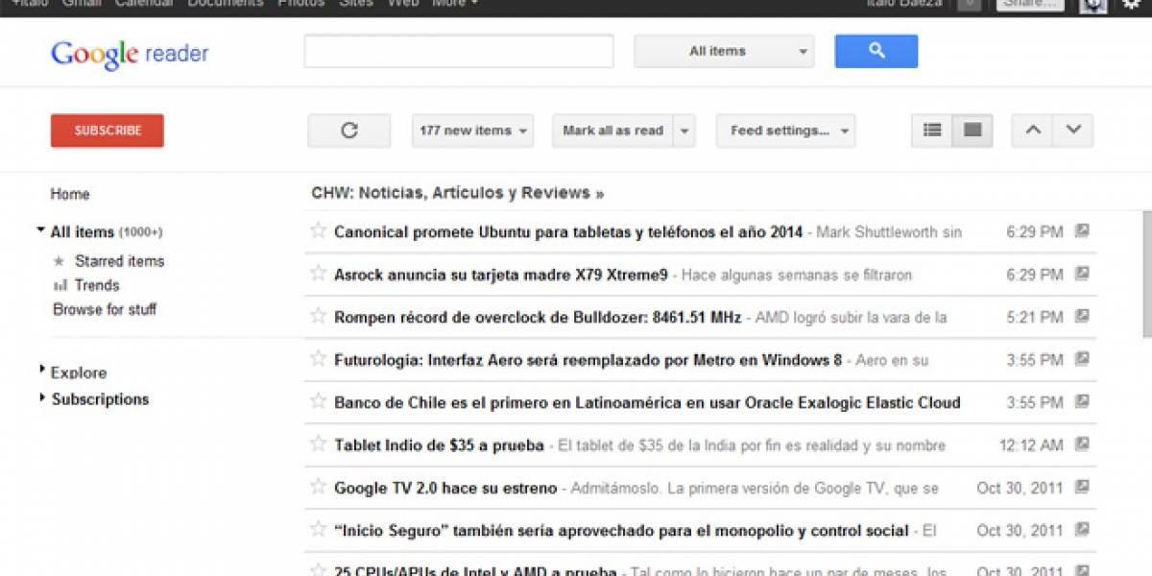1152x576 pixels.
Task: Click inside the search text field
Action: click(459, 51)
